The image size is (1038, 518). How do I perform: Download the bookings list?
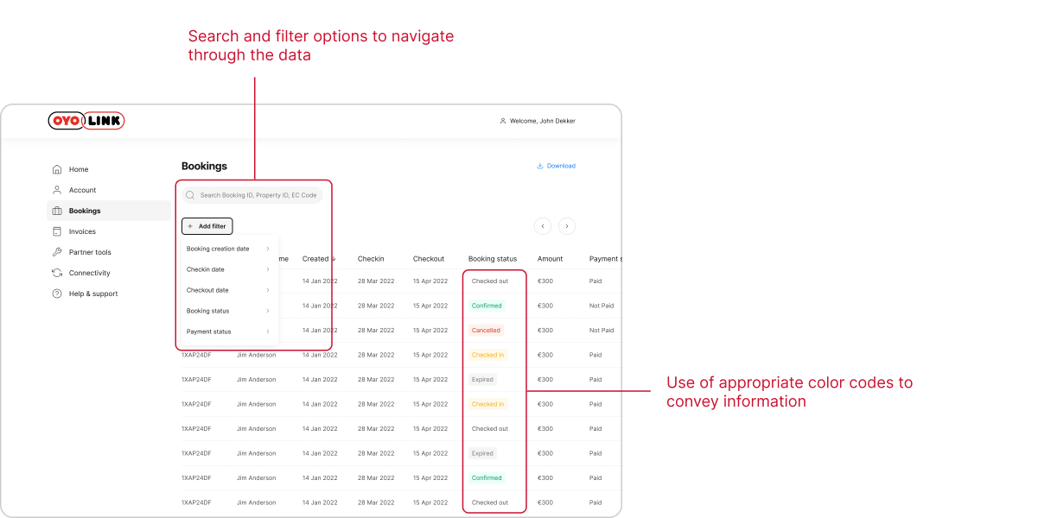[x=556, y=166]
